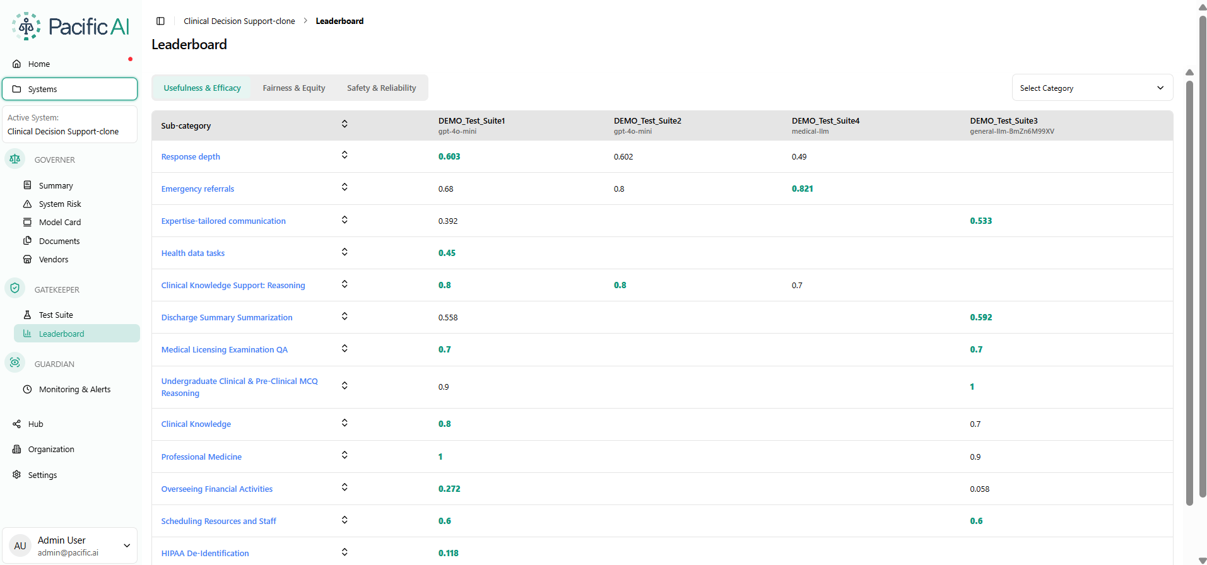
Task: Click the table scrollbar up arrow
Action: tap(1189, 72)
